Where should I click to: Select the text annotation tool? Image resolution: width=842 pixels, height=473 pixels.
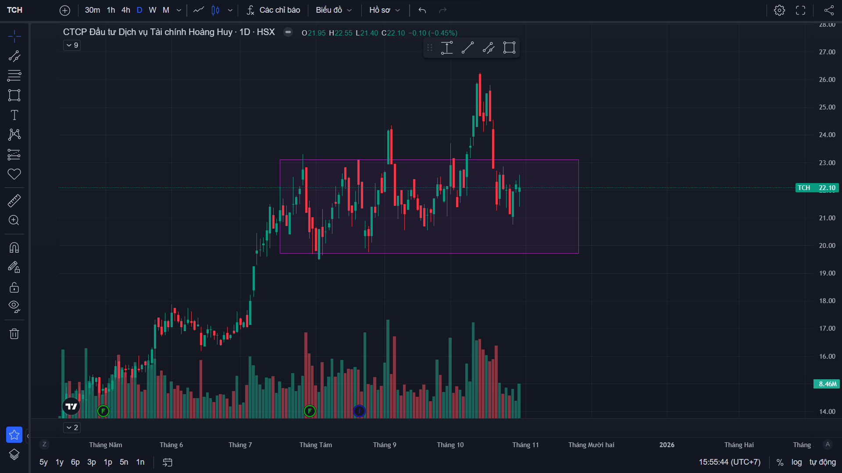point(14,115)
